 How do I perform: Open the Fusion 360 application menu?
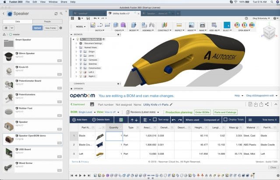pos(16,2)
